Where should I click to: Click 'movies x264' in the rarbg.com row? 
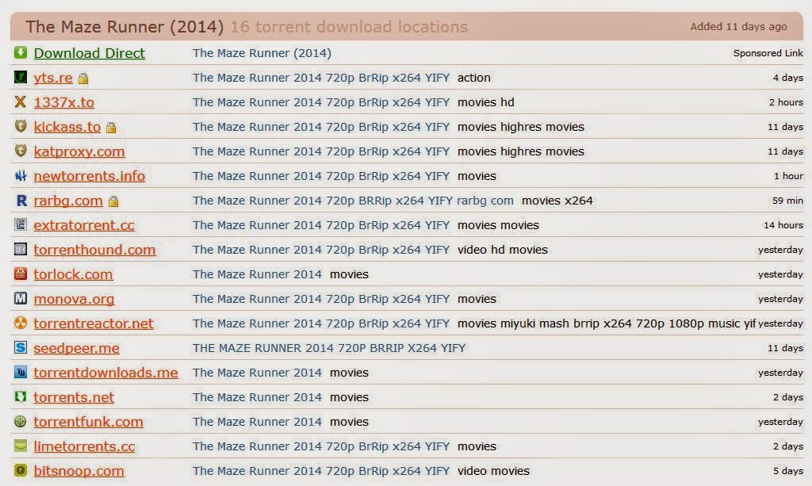[557, 201]
